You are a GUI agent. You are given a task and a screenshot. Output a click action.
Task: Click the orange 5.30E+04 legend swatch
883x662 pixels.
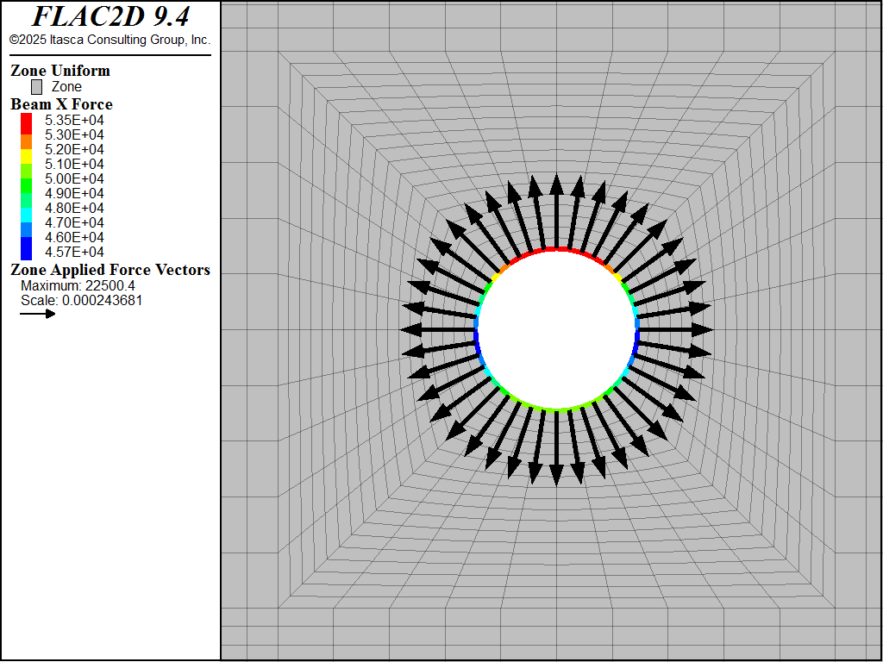coord(26,142)
